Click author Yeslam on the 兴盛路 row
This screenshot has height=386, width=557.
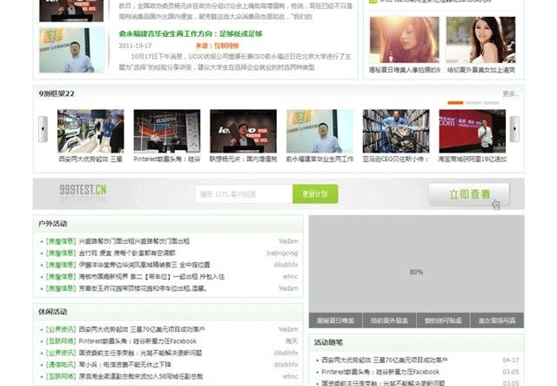tap(288, 241)
